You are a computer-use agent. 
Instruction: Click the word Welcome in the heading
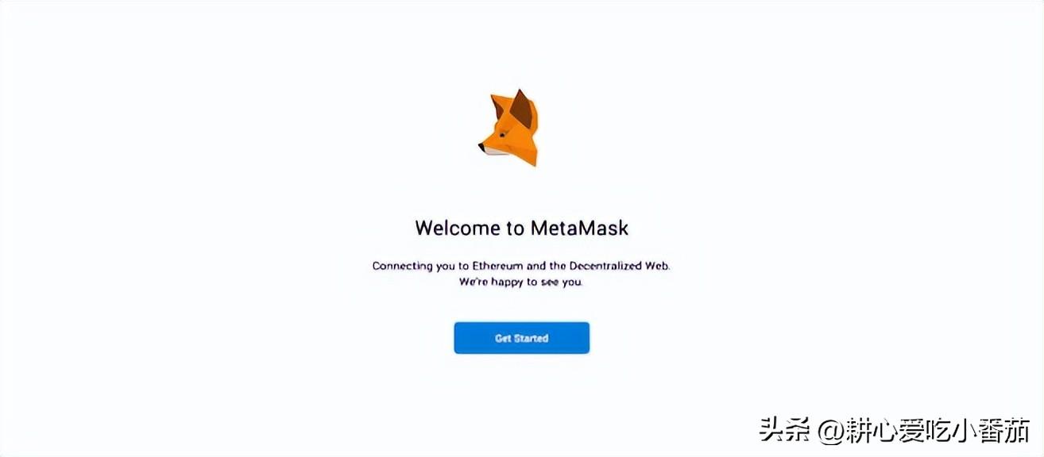coord(458,228)
